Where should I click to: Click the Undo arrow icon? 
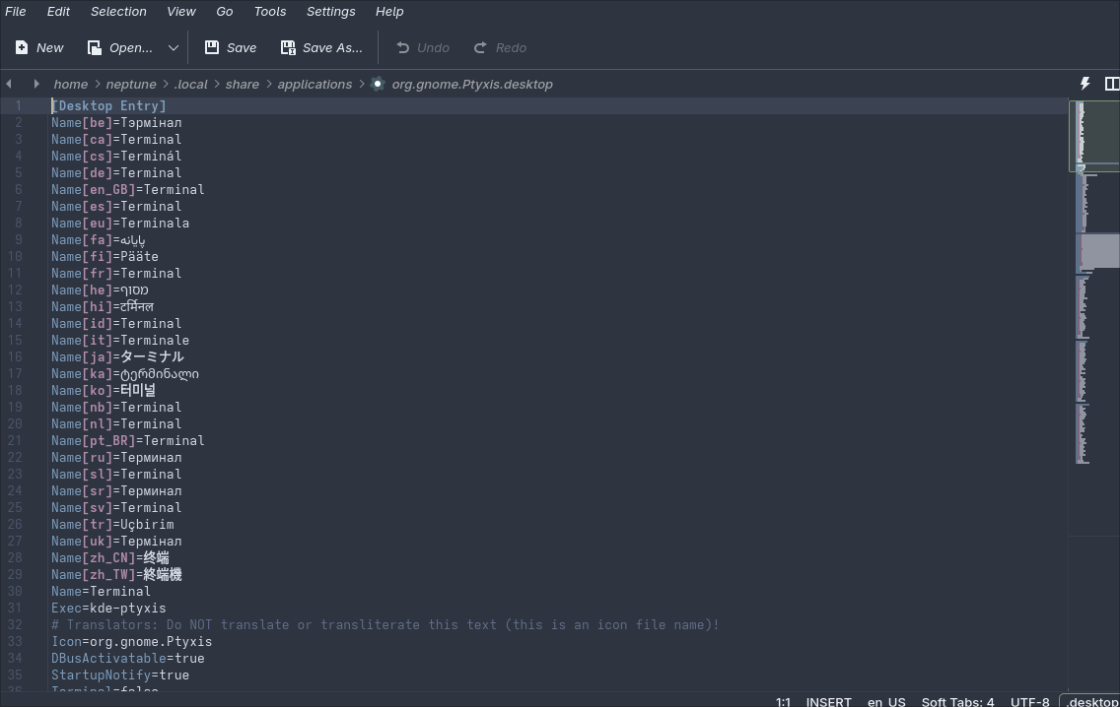tap(403, 48)
